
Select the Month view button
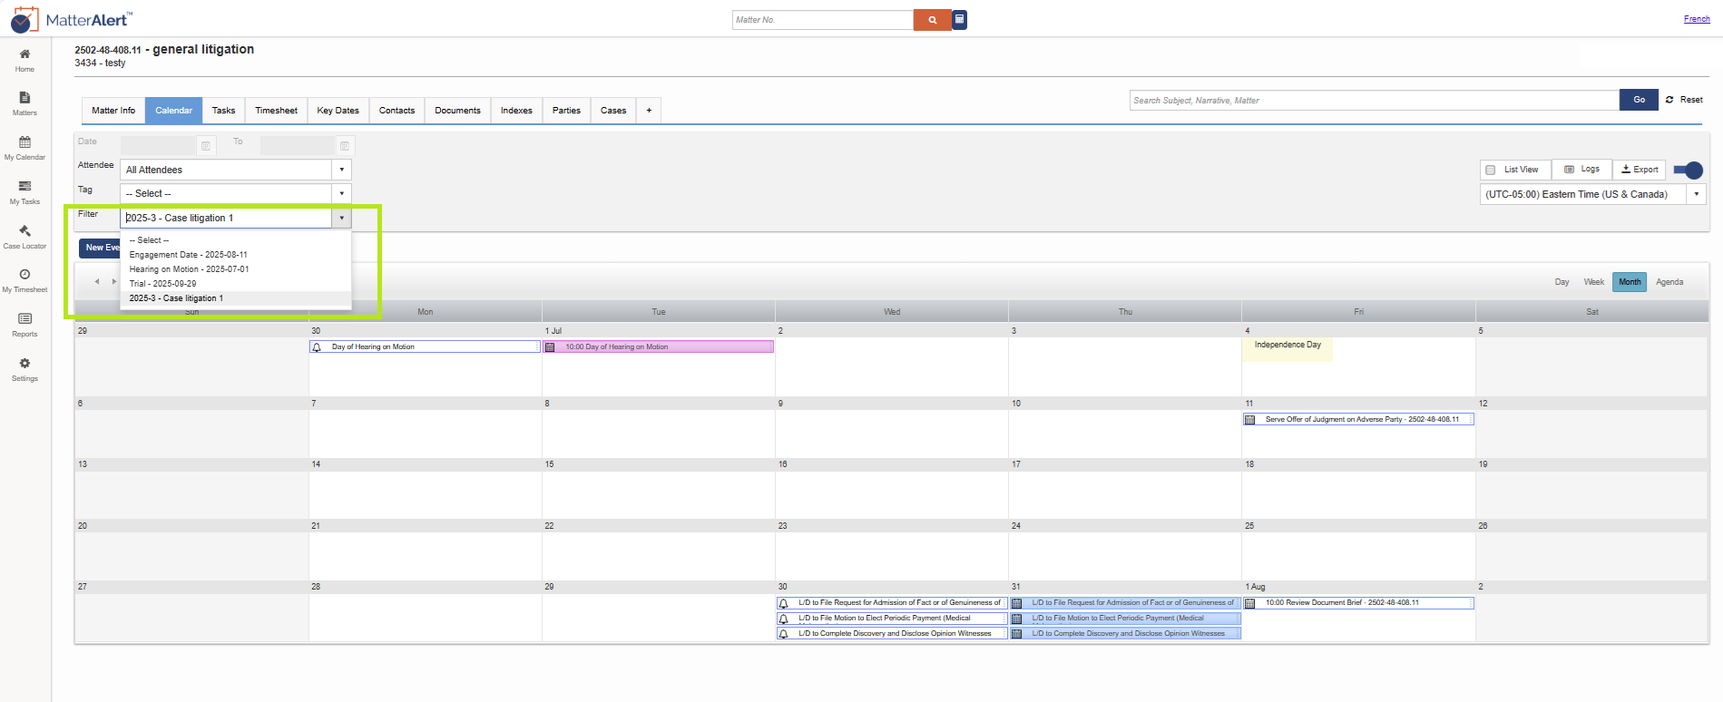click(x=1630, y=282)
